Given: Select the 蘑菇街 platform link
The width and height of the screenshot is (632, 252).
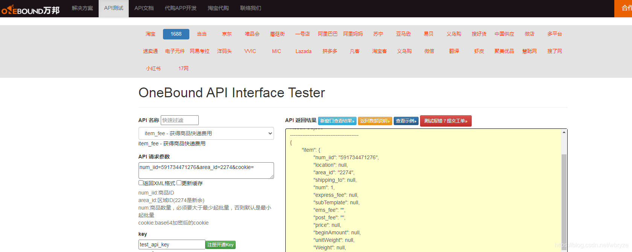Looking at the screenshot, I should tap(277, 34).
